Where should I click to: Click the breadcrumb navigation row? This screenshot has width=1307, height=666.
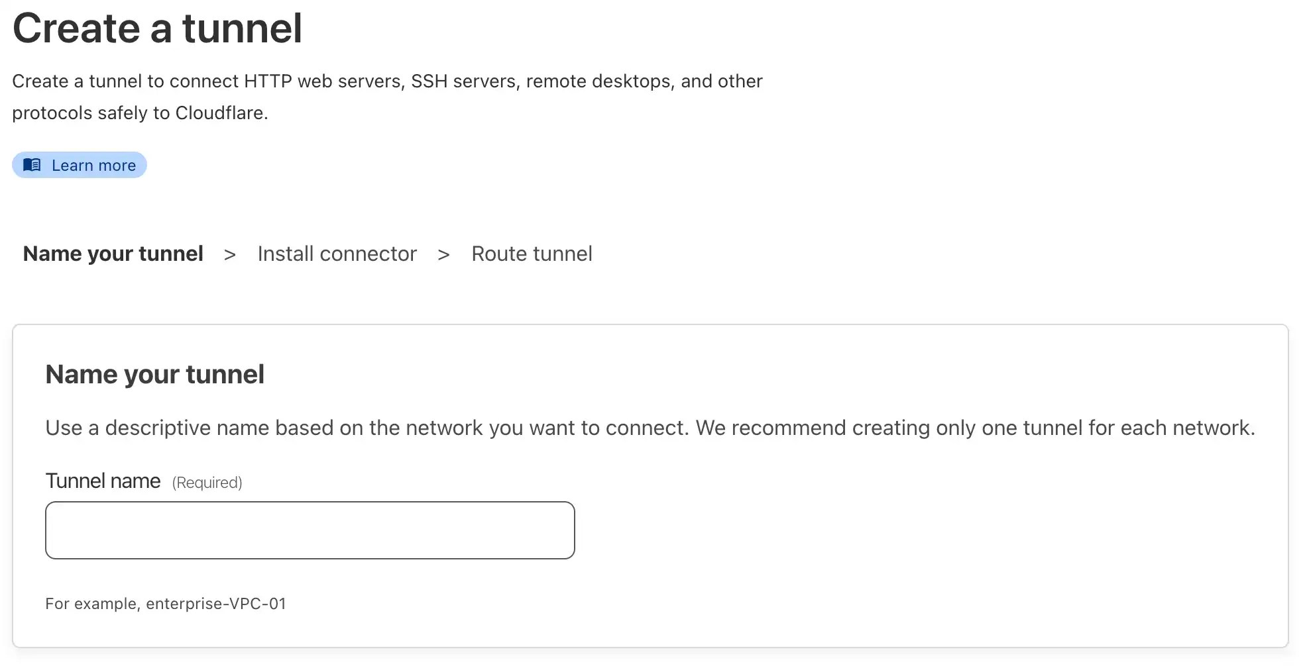pyautogui.click(x=308, y=254)
